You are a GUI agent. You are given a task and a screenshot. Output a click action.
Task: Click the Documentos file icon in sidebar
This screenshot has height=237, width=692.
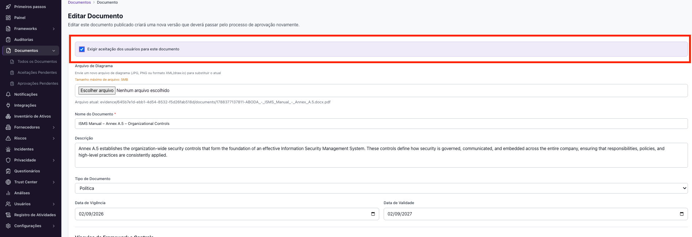pos(8,50)
